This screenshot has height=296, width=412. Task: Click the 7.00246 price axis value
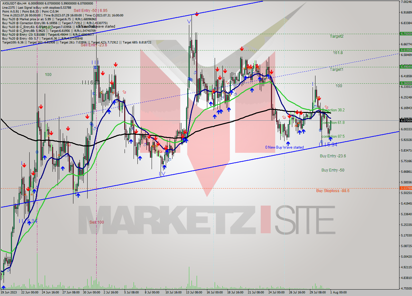(x=406, y=2)
